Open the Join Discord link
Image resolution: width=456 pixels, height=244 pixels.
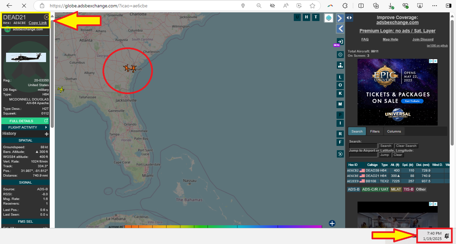pyautogui.click(x=423, y=39)
